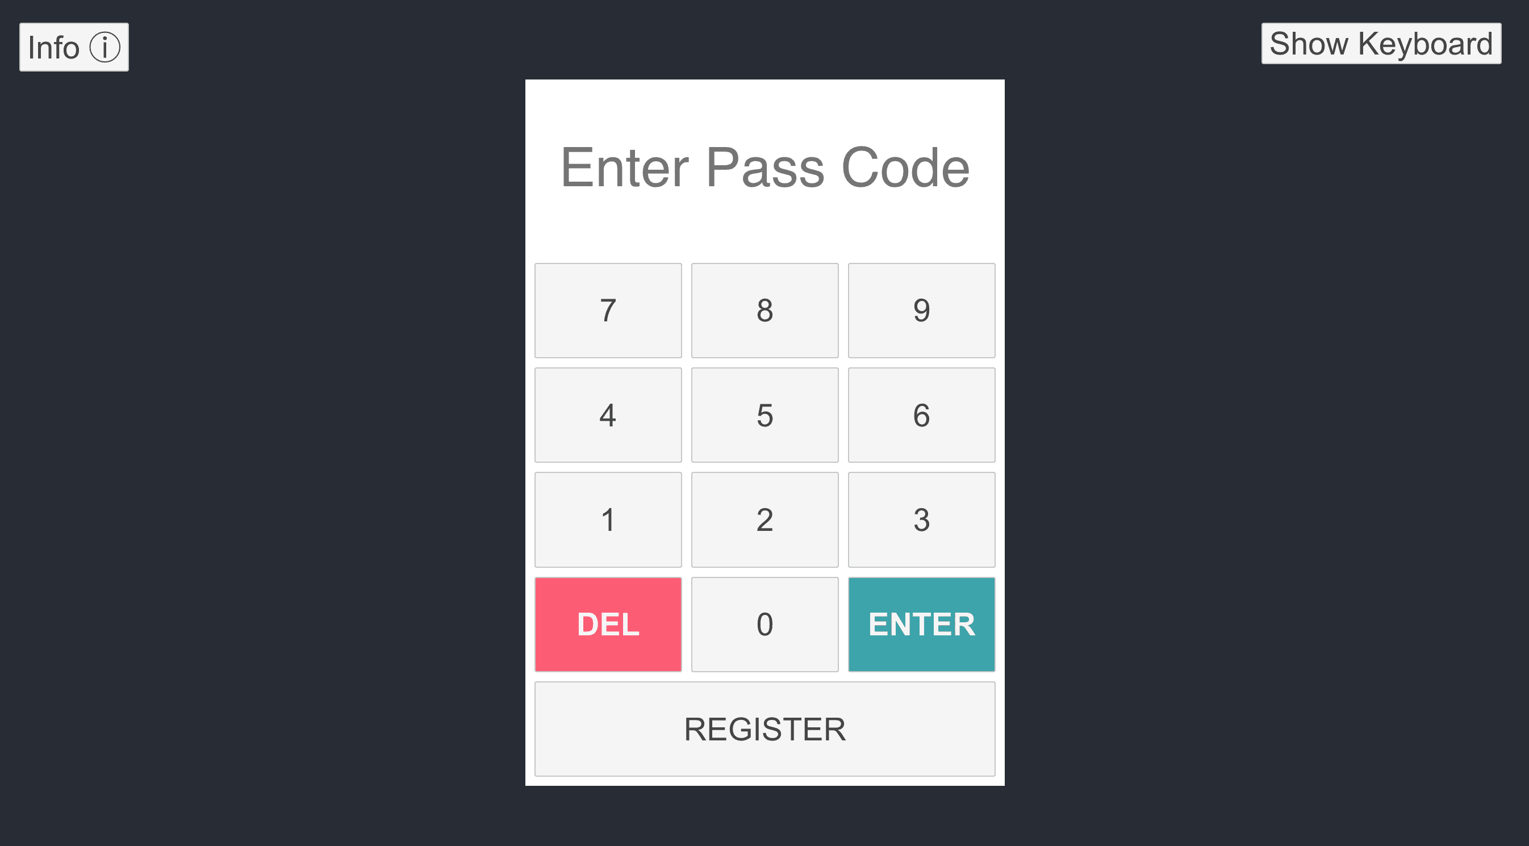Press the ENTER button
Viewport: 1529px width, 846px height.
(920, 622)
